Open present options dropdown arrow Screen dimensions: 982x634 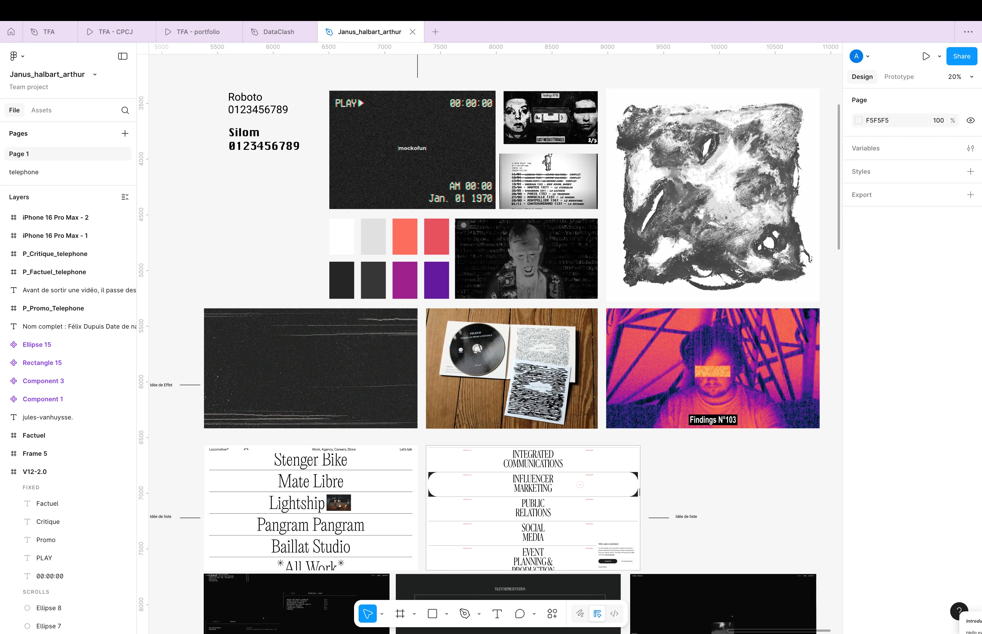point(939,56)
